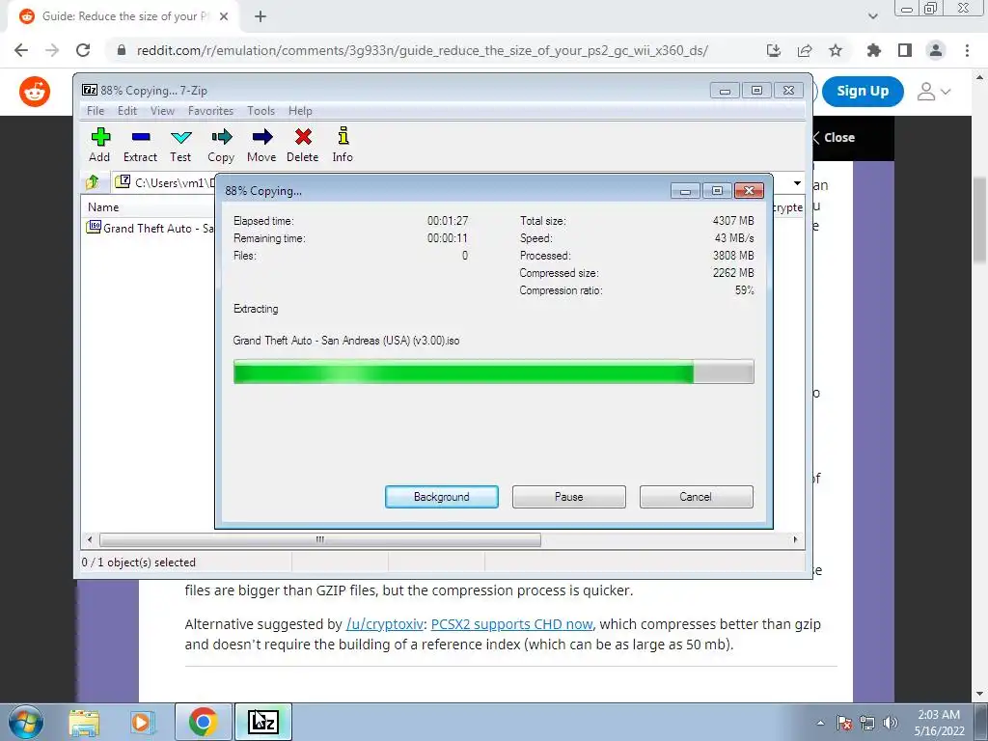
Task: Click the Chrome profile avatar icon
Action: pyautogui.click(x=936, y=50)
